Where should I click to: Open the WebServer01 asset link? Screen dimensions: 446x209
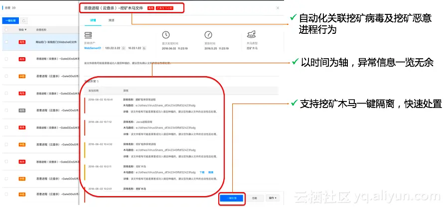[93, 48]
